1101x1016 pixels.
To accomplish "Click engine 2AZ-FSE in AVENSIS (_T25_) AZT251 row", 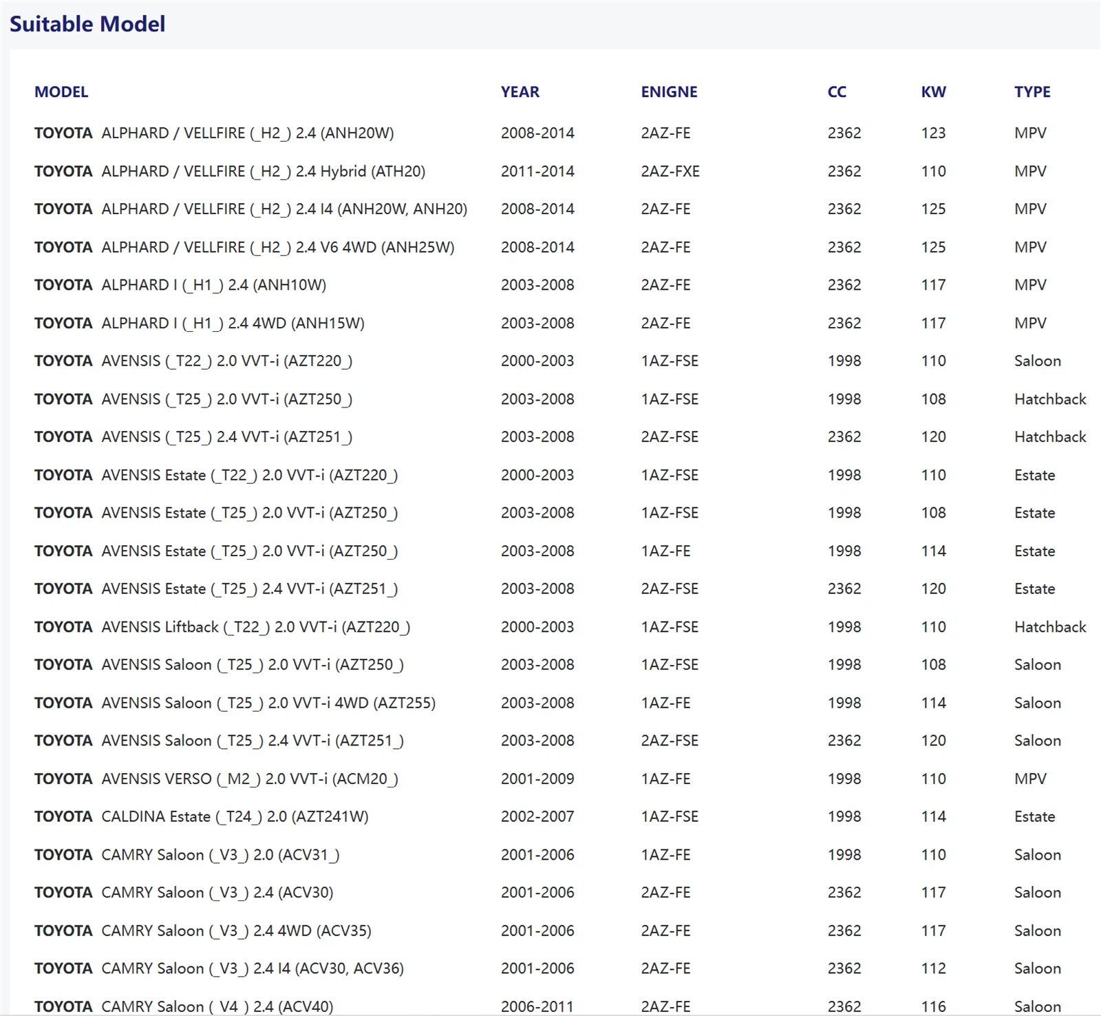I will tap(670, 437).
